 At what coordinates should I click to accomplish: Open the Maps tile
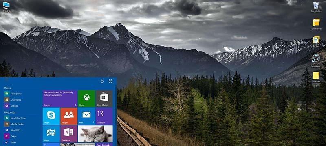(x=51, y=133)
